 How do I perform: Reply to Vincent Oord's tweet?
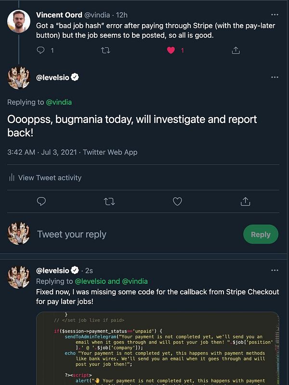pyautogui.click(x=41, y=50)
